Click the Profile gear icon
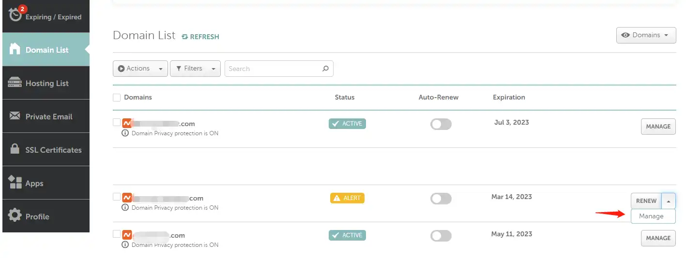This screenshot has width=686, height=258. (x=15, y=215)
